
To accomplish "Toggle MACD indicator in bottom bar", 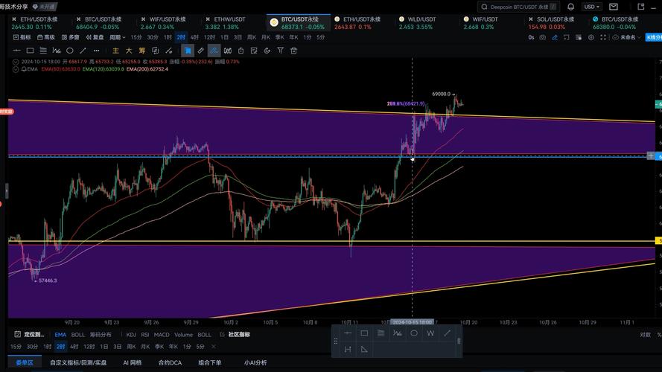I will pyautogui.click(x=161, y=335).
